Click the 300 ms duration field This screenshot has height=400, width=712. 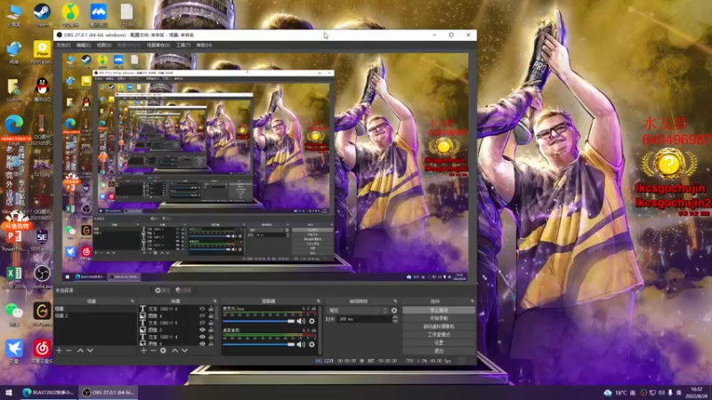point(365,319)
